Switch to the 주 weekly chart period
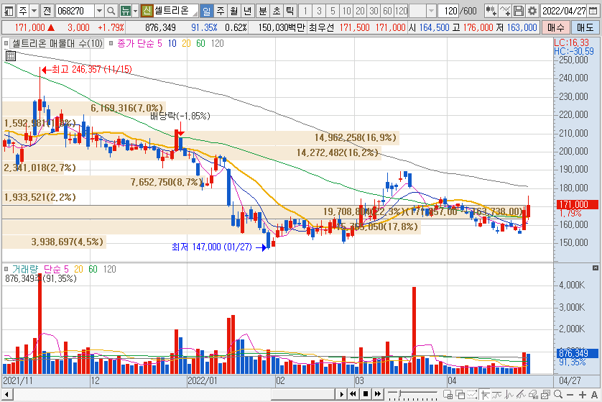 [x=221, y=11]
